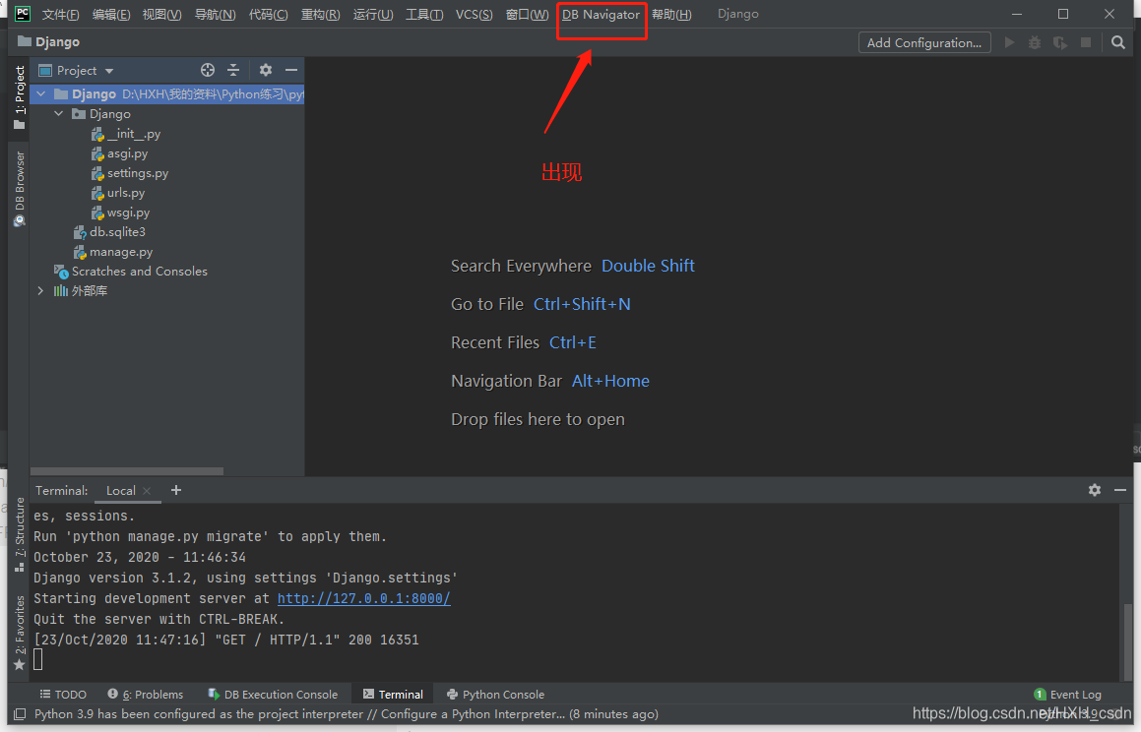Image resolution: width=1141 pixels, height=732 pixels.
Task: Click the Debug bug icon
Action: (1034, 43)
